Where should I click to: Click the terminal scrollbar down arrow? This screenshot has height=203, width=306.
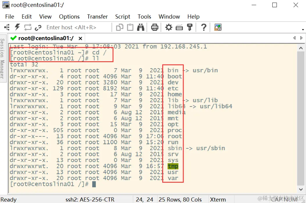tap(301, 189)
